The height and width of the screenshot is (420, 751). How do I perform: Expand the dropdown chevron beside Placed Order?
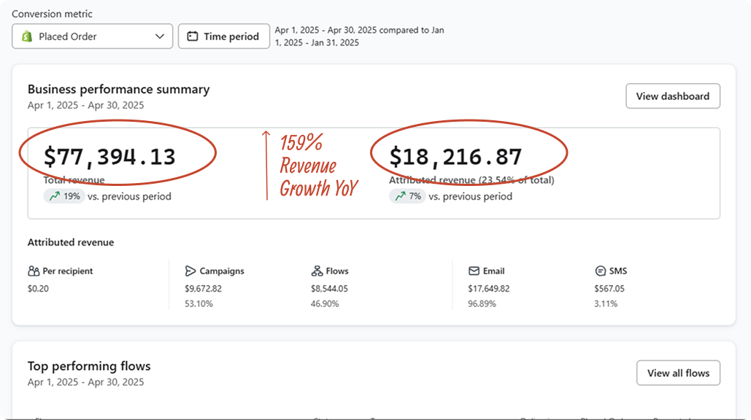click(160, 36)
